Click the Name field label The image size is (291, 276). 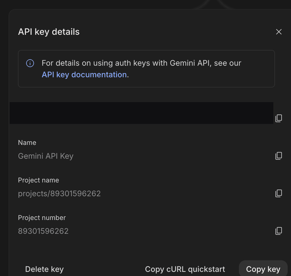point(27,143)
